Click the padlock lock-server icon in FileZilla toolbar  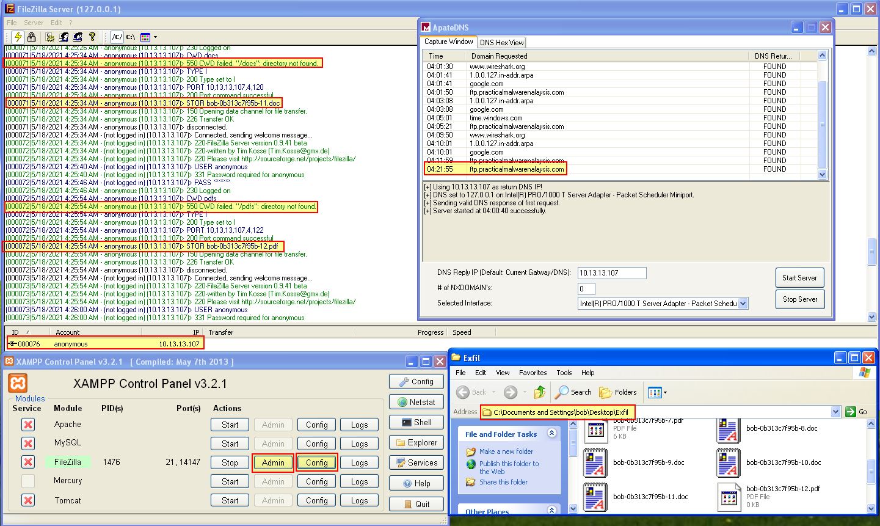click(31, 37)
